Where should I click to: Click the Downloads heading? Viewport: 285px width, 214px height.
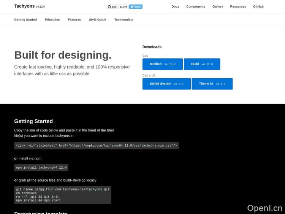tap(152, 47)
